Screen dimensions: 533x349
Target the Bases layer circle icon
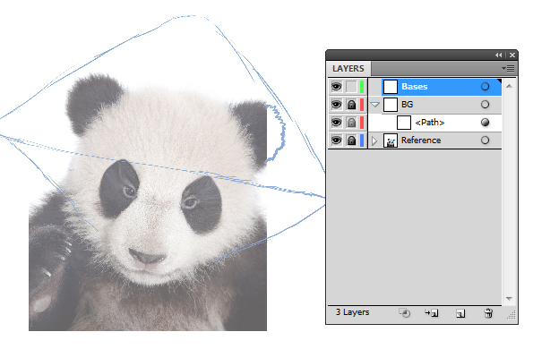(485, 87)
